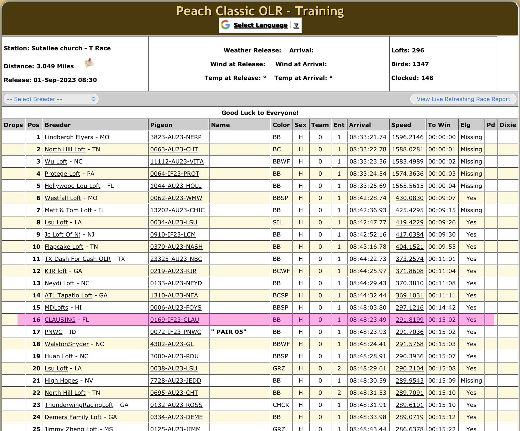The image size is (520, 431).
Task: Click pigeon 0169-IF23-CLAU link
Action: click(174, 320)
